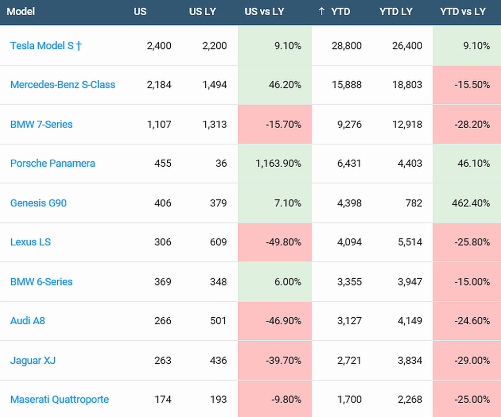Sort by the YTD LY column header
The height and width of the screenshot is (417, 501).
396,12
